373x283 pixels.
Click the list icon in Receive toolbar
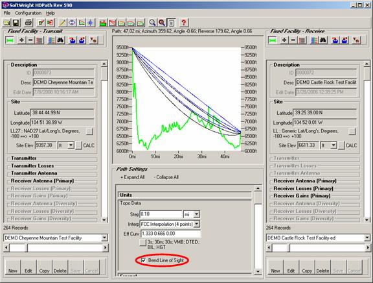coord(302,40)
